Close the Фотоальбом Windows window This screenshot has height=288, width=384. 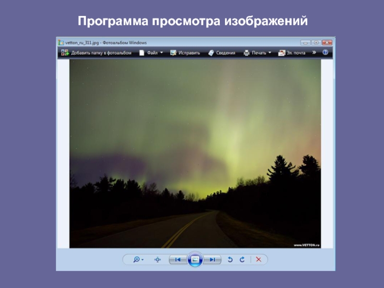pyautogui.click(x=327, y=43)
